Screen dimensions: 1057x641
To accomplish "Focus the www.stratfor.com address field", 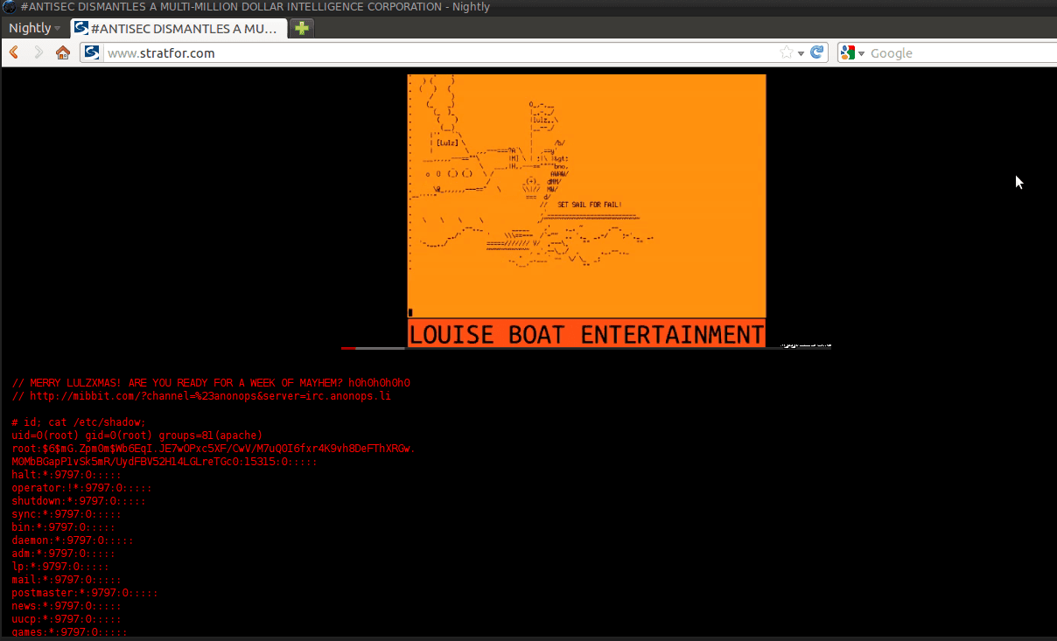I will coord(437,53).
